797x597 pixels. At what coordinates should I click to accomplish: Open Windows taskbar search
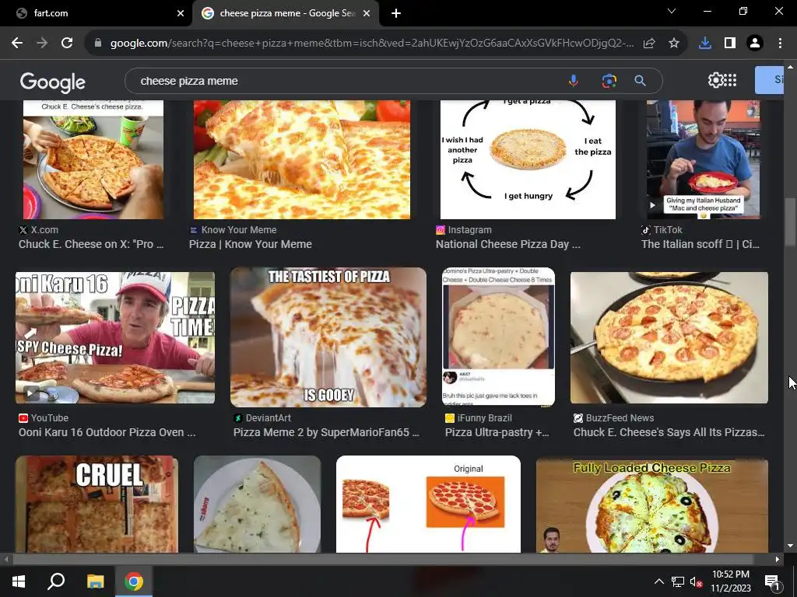coord(56,581)
